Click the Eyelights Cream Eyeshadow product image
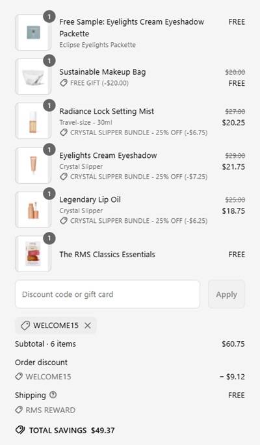Viewport: 260px width, 445px height. [33, 166]
